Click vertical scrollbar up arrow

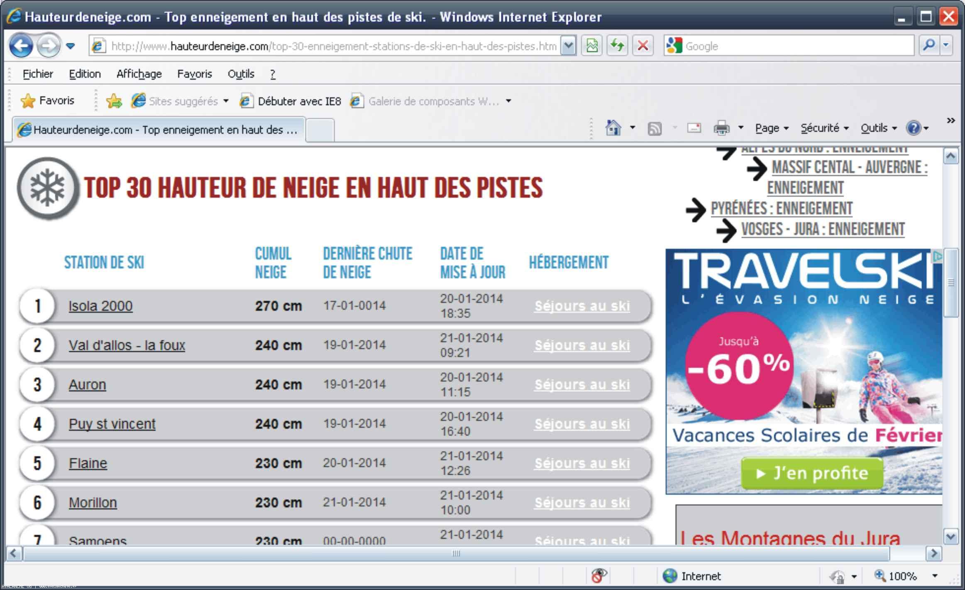coord(950,156)
